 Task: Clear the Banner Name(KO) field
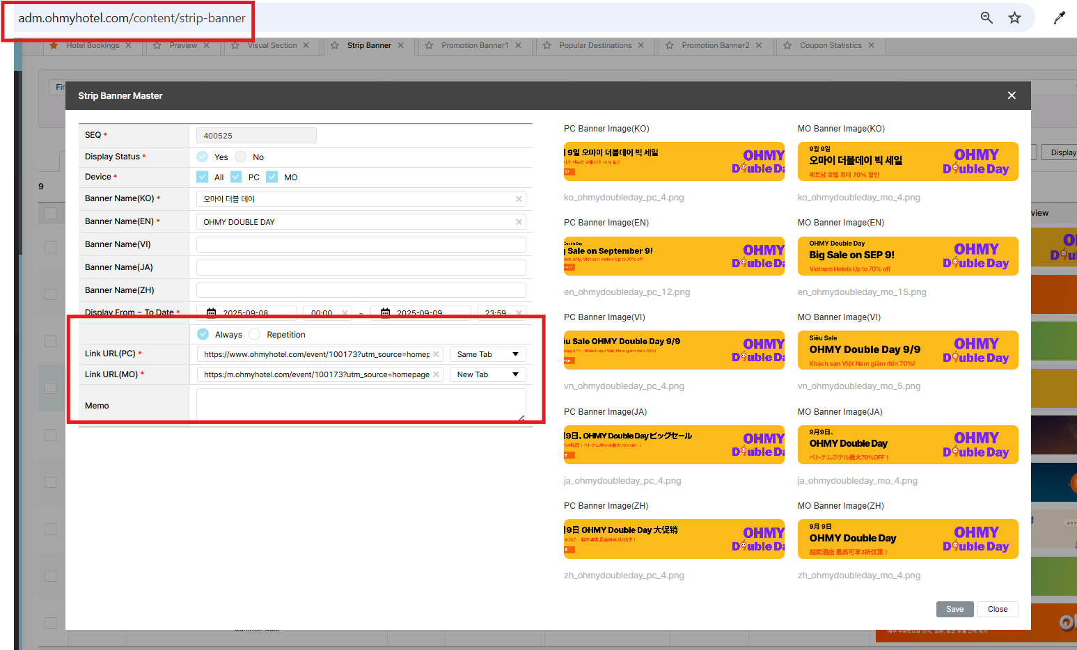tap(519, 199)
